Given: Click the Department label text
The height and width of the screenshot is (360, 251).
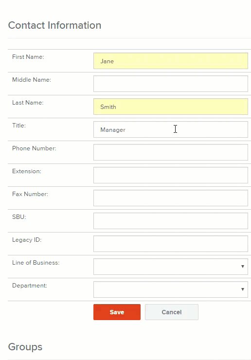Looking at the screenshot, I should point(30,286).
